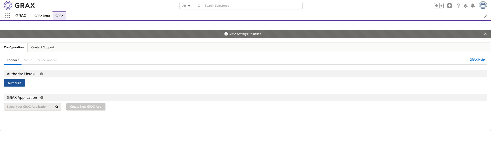Open the Favorites star icon
Screen dimensions: 491x152
tap(436, 6)
